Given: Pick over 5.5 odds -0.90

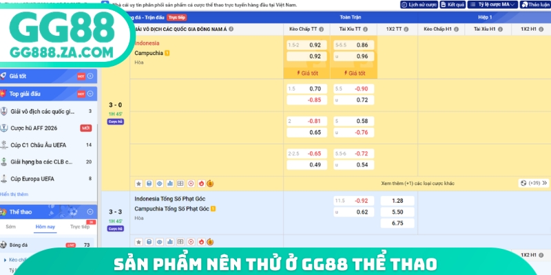Looking at the screenshot, I should click(353, 89).
